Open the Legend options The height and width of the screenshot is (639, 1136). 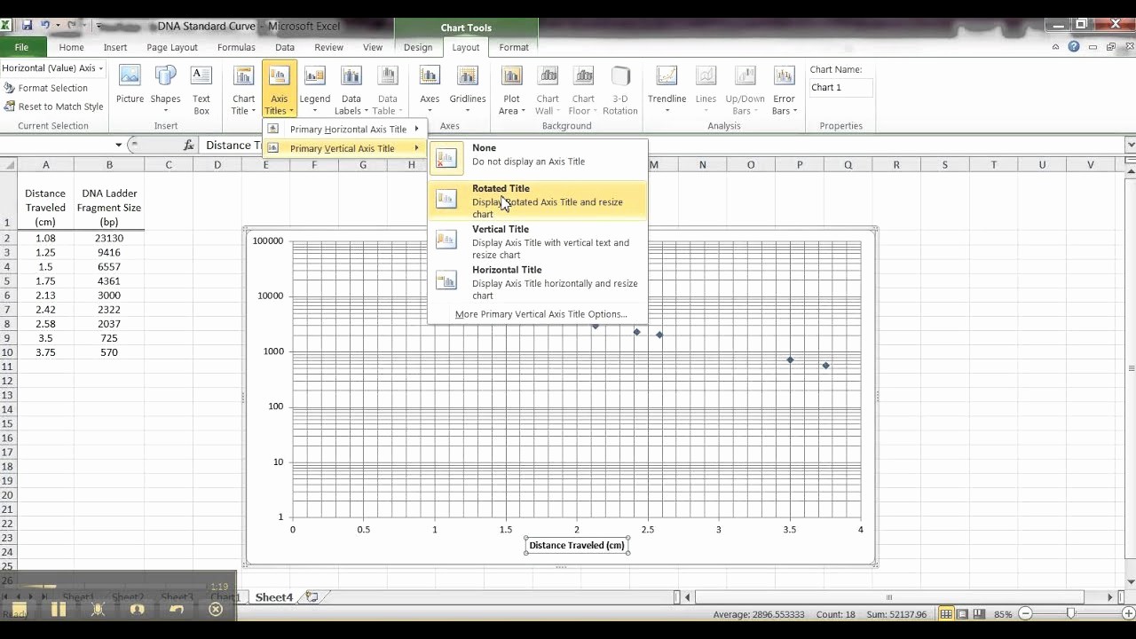coord(314,88)
